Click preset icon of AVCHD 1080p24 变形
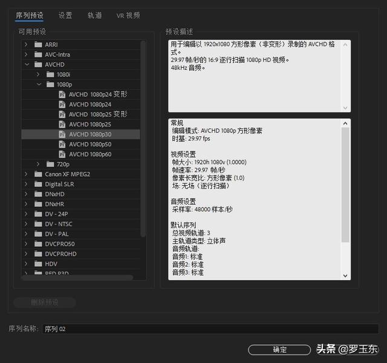 [x=62, y=94]
